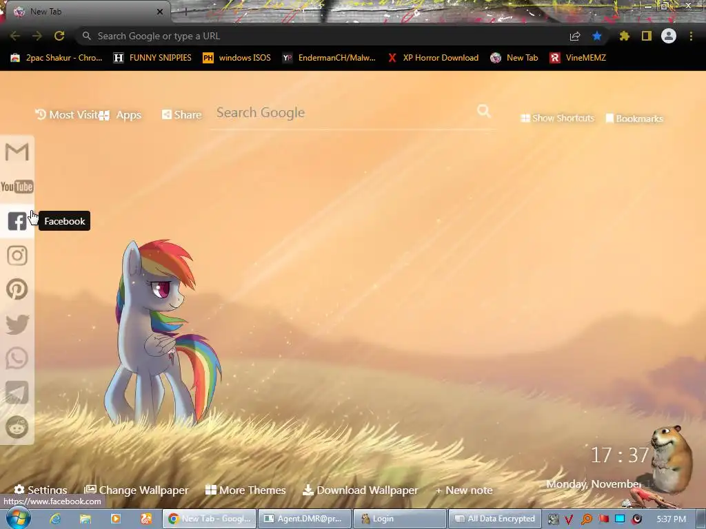Screen dimensions: 706x529
Task: Launch Windows Media Player from taskbar
Action: [116, 519]
